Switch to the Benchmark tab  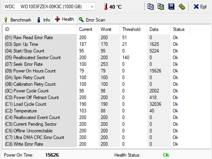tap(18, 20)
